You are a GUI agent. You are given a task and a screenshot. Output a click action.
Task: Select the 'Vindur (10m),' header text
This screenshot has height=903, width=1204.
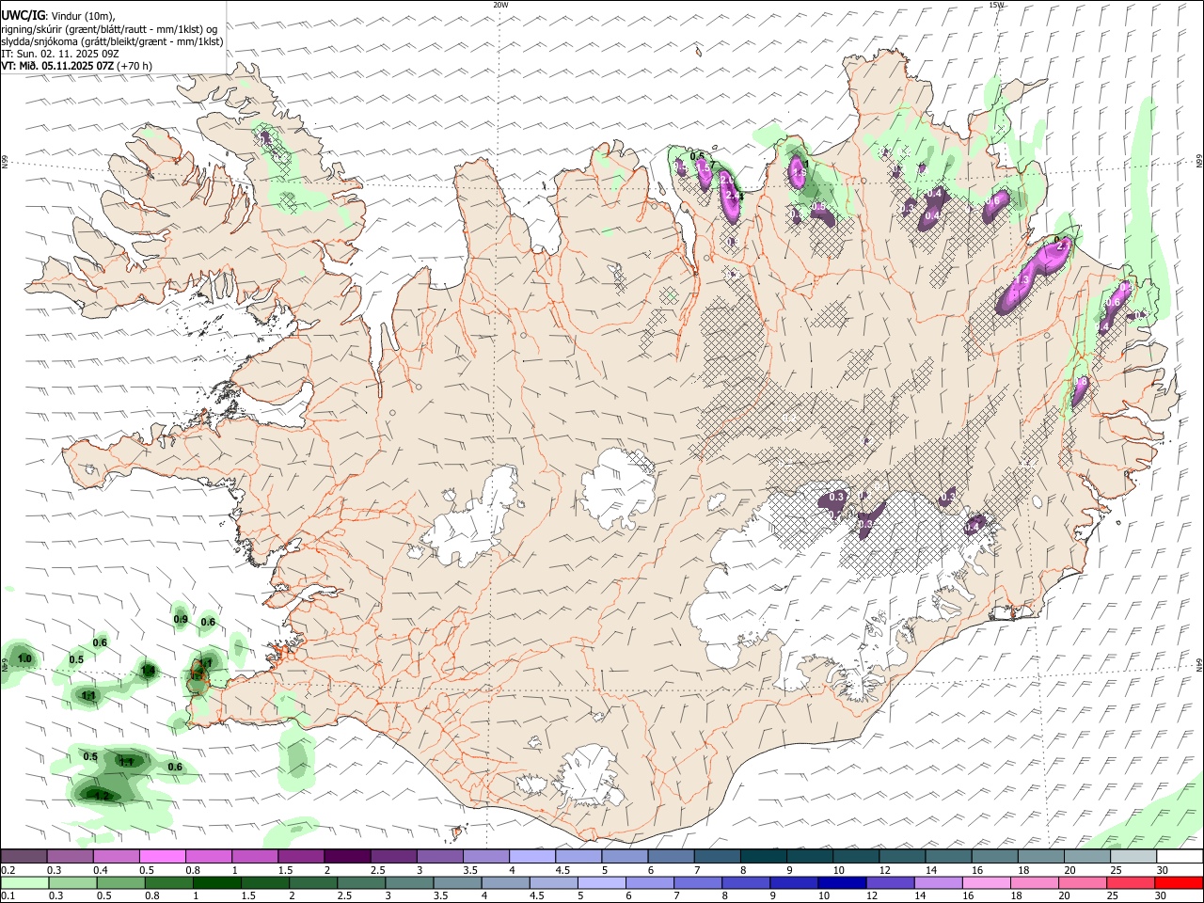tap(83, 16)
